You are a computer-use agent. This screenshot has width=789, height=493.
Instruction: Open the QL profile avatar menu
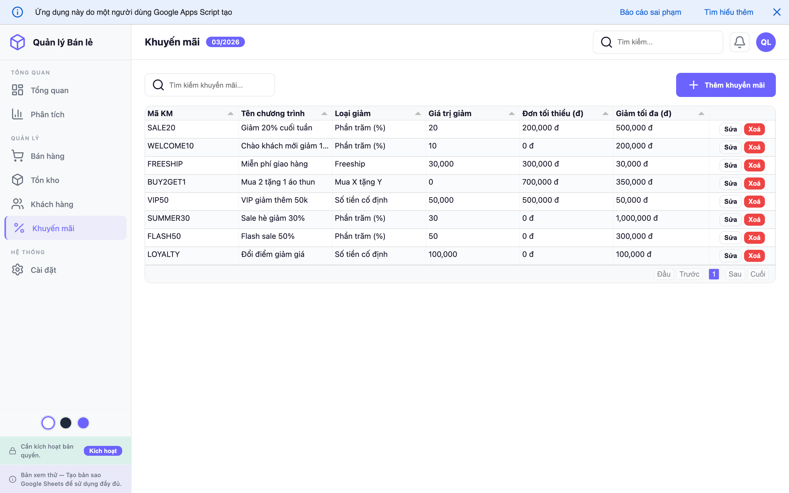pos(765,42)
